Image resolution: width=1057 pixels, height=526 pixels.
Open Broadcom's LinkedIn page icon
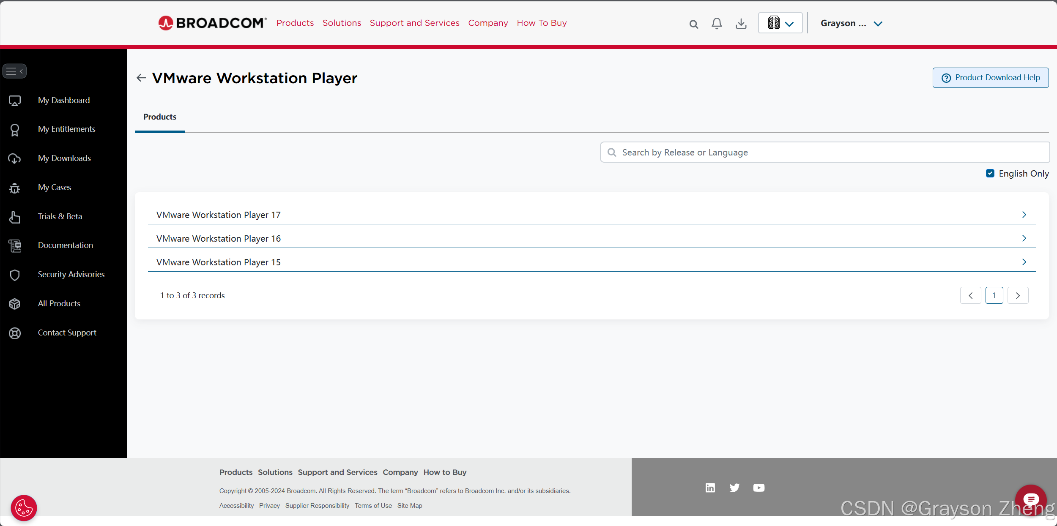click(x=710, y=488)
